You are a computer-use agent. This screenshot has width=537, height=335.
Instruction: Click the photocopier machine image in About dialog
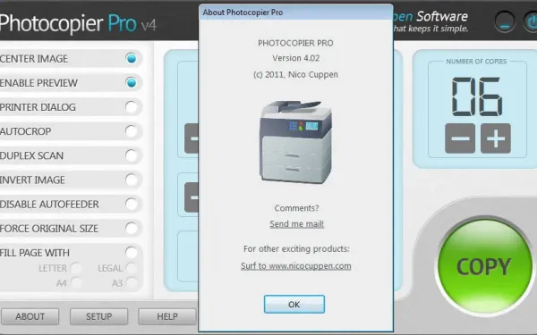[x=295, y=142]
